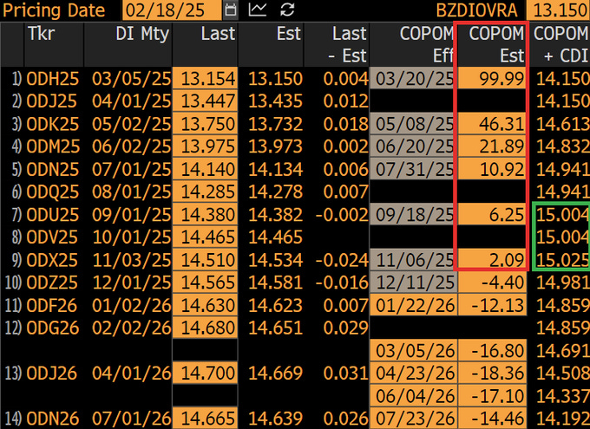This screenshot has width=590, height=429.
Task: Open ticker ODJ26 in row 13
Action: coord(52,373)
